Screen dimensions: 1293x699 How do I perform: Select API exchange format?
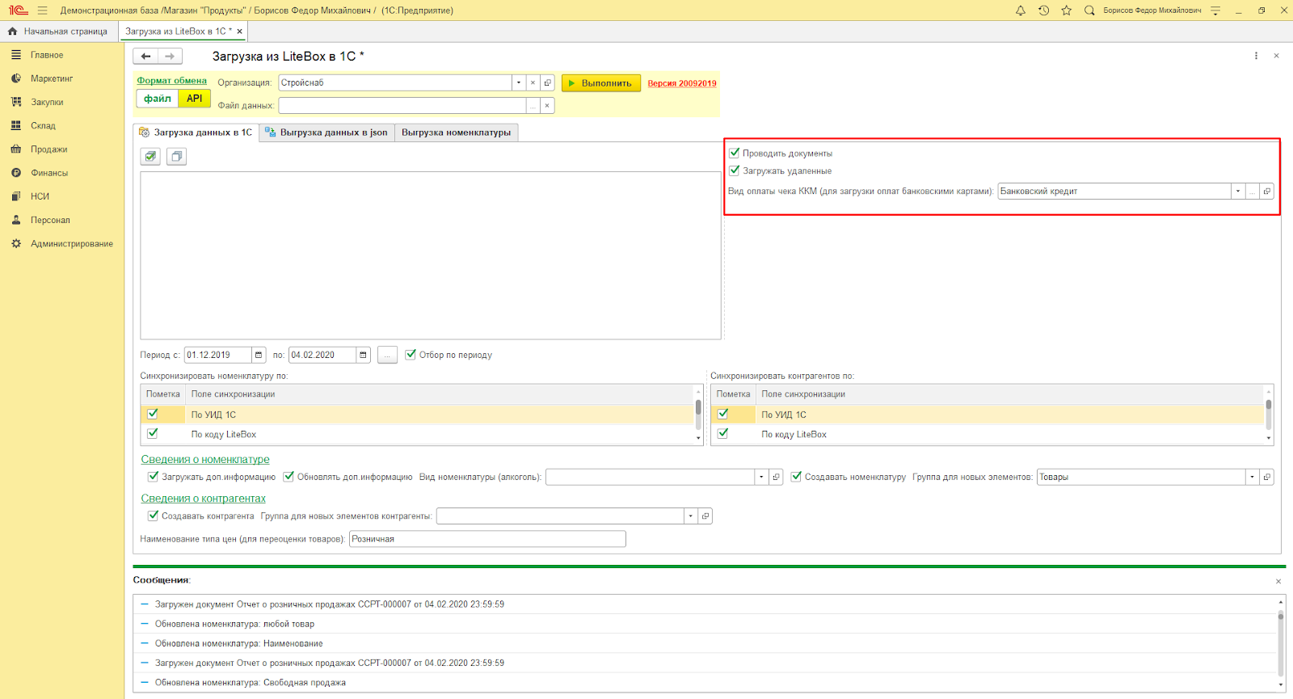tap(195, 99)
